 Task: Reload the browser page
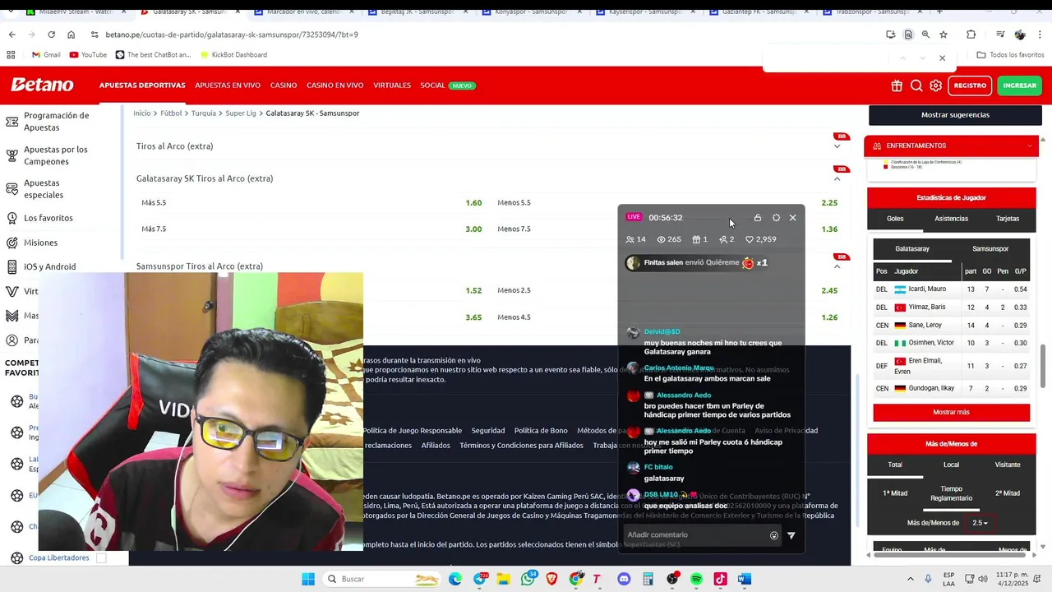[51, 35]
